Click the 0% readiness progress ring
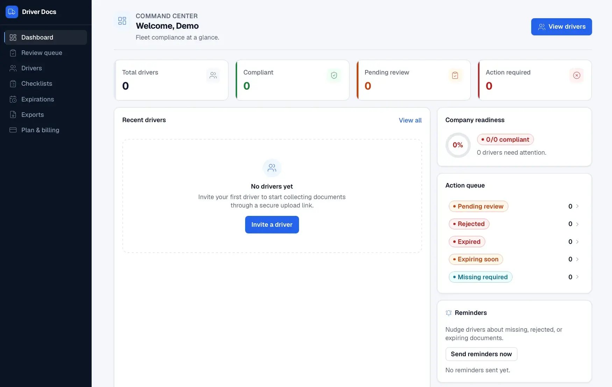Image resolution: width=612 pixels, height=387 pixels. pos(458,145)
